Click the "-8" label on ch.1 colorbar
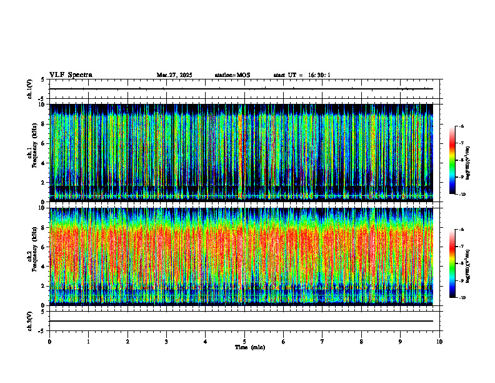Screen dimensions: 495x383 (x=461, y=160)
